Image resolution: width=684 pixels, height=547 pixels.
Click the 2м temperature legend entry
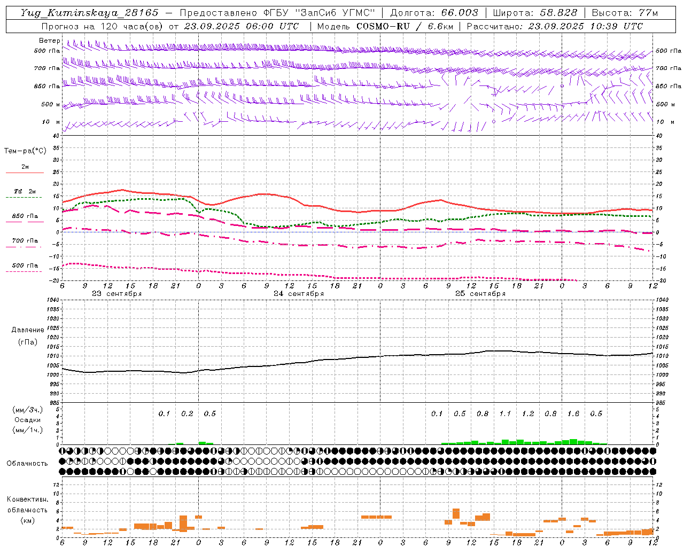click(25, 167)
